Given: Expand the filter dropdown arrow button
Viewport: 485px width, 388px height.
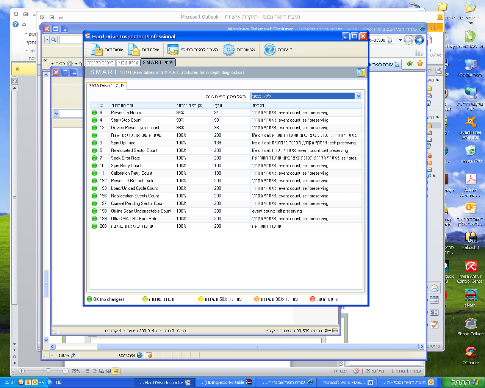Looking at the screenshot, I should [358, 96].
